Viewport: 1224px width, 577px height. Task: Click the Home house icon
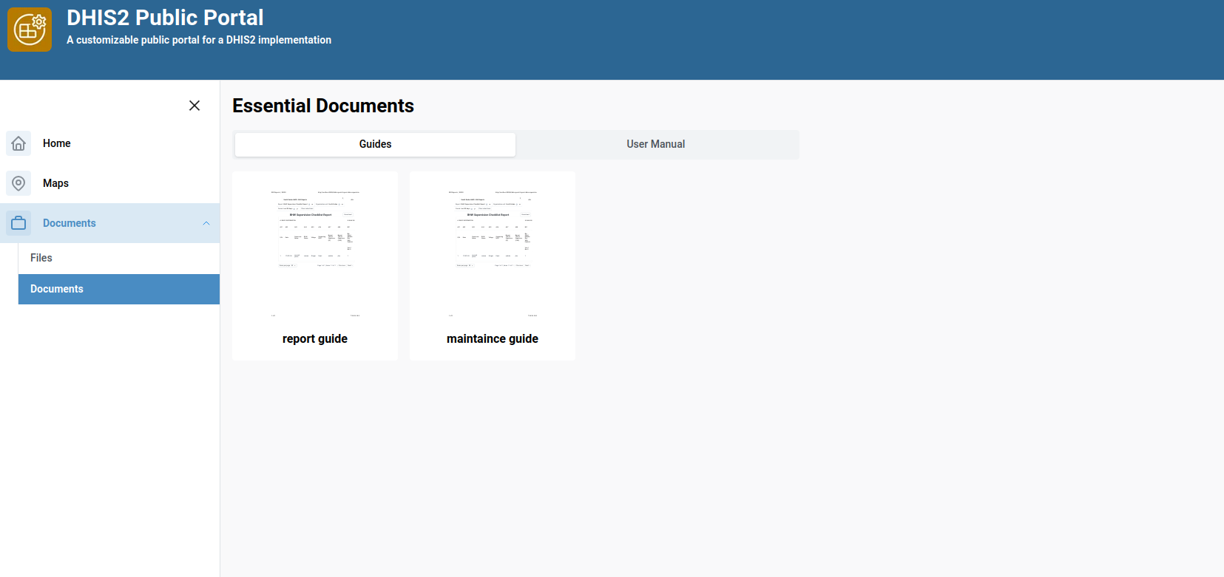click(18, 143)
